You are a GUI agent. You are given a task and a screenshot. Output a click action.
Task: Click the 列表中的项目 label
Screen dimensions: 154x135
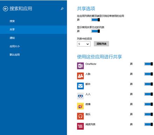click(84, 39)
